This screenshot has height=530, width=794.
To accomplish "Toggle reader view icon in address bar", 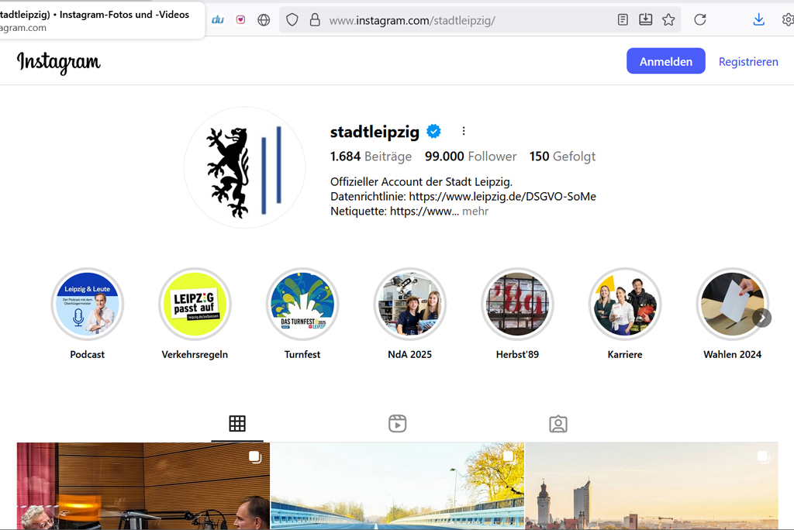I will coord(623,19).
